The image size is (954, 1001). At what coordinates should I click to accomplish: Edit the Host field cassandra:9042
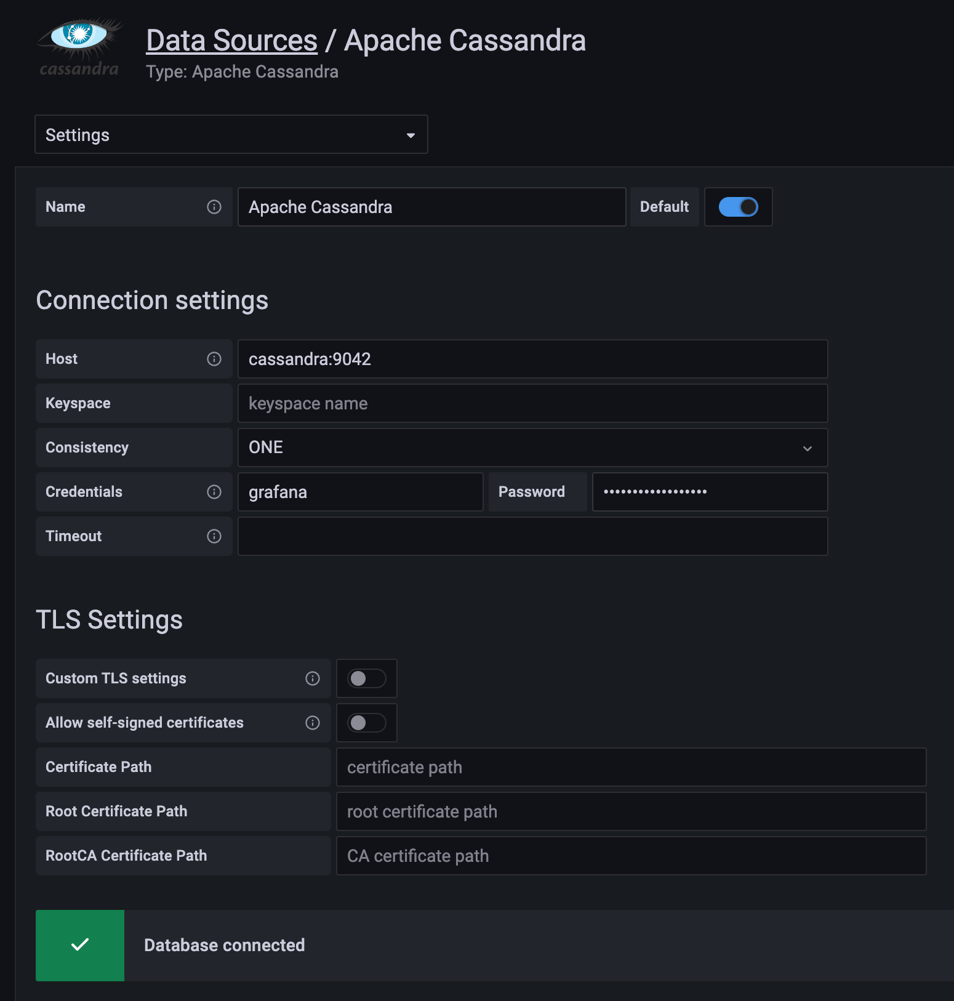533,359
